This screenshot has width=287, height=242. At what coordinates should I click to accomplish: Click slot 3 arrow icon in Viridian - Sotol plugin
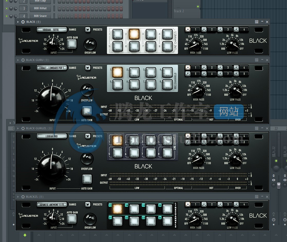pos(220,29)
